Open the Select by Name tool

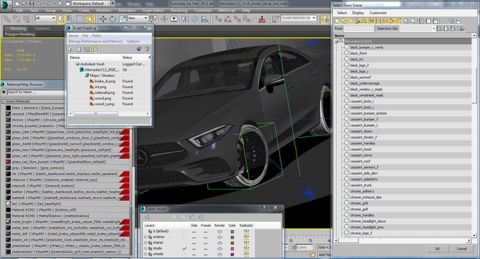[x=71, y=19]
